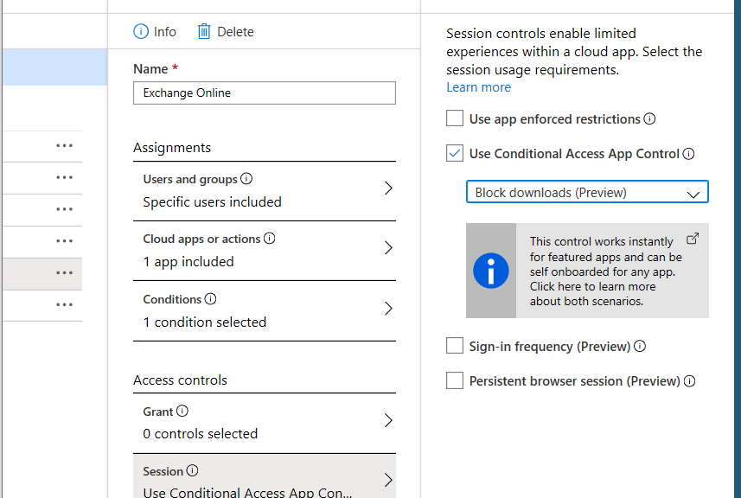The height and width of the screenshot is (498, 741).
Task: Tick the Sign-in frequency (Preview) checkbox
Action: click(x=455, y=345)
